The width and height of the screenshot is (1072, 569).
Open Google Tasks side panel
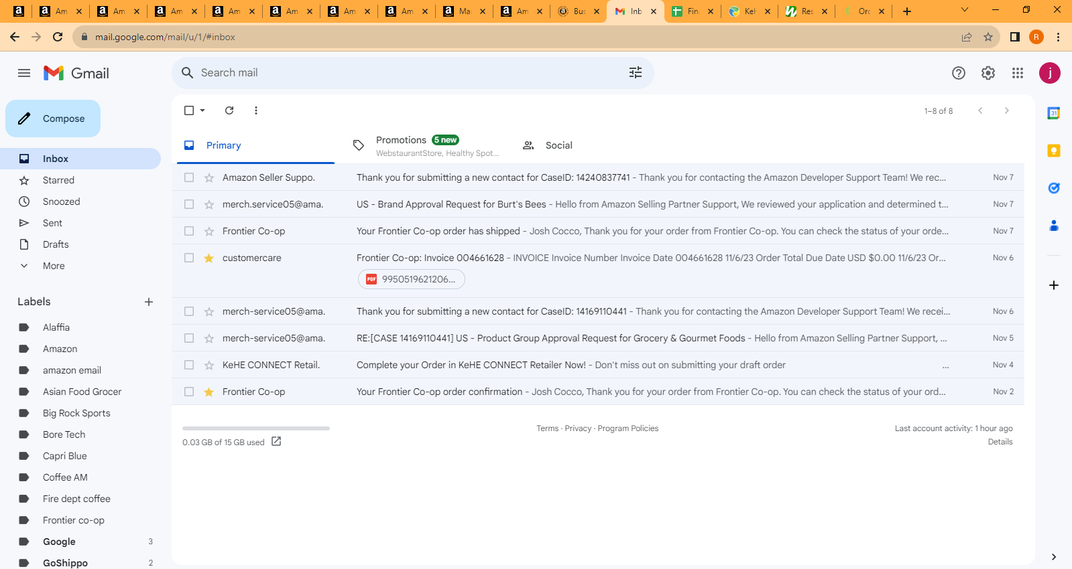tap(1054, 188)
